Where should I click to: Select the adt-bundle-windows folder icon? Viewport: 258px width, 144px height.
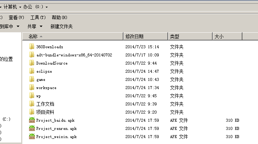(32, 55)
